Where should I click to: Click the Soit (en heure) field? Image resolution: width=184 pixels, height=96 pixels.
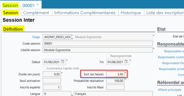point(115,74)
